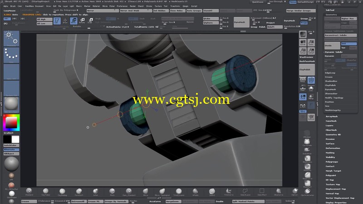Click the Divide button
This screenshot has height=204, width=363.
pyautogui.click(x=332, y=46)
